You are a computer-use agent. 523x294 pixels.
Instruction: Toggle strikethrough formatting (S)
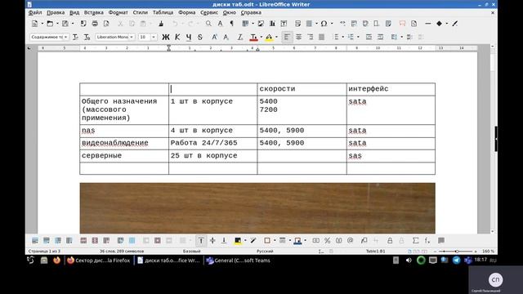tap(200, 37)
